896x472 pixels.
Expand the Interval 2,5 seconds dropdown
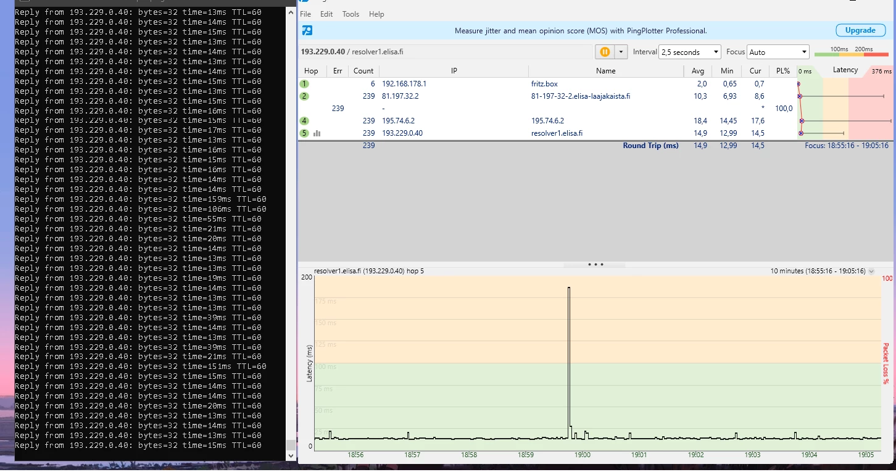tap(689, 52)
